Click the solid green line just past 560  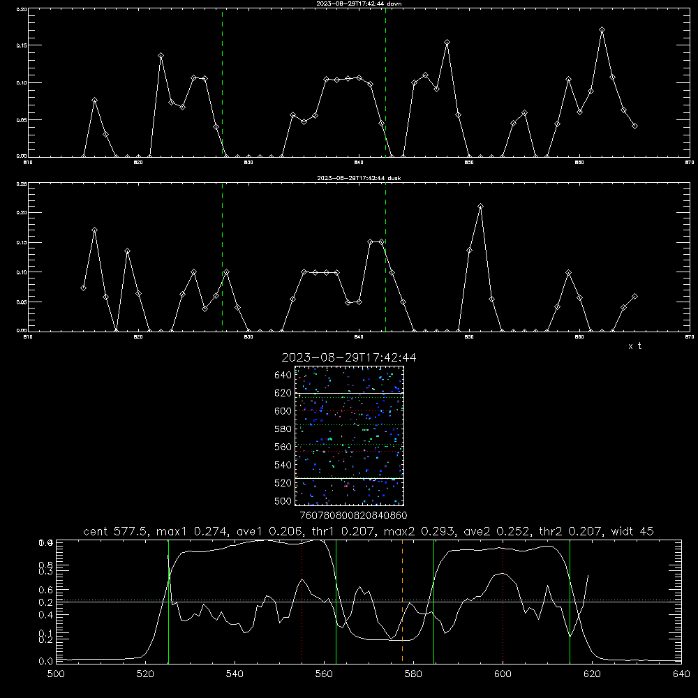pyautogui.click(x=336, y=601)
